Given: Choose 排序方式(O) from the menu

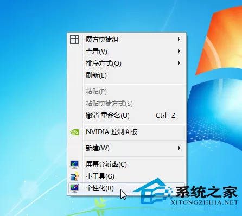Looking at the screenshot, I should pyautogui.click(x=126, y=63).
